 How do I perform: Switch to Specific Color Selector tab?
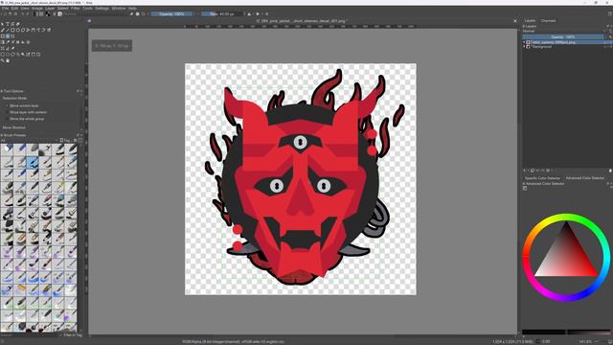tap(542, 178)
